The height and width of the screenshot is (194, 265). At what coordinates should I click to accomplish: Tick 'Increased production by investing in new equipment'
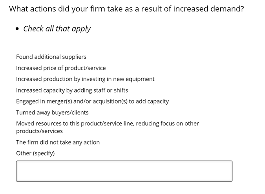[x=85, y=79]
